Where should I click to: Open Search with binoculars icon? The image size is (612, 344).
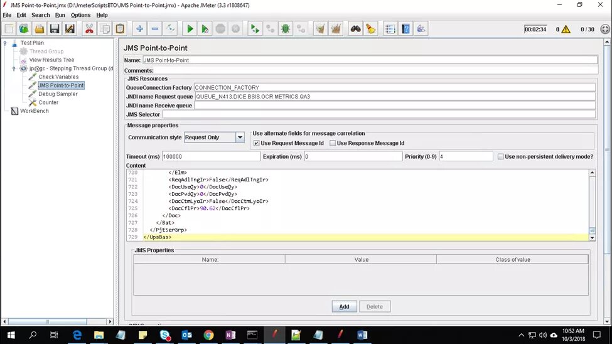[355, 28]
